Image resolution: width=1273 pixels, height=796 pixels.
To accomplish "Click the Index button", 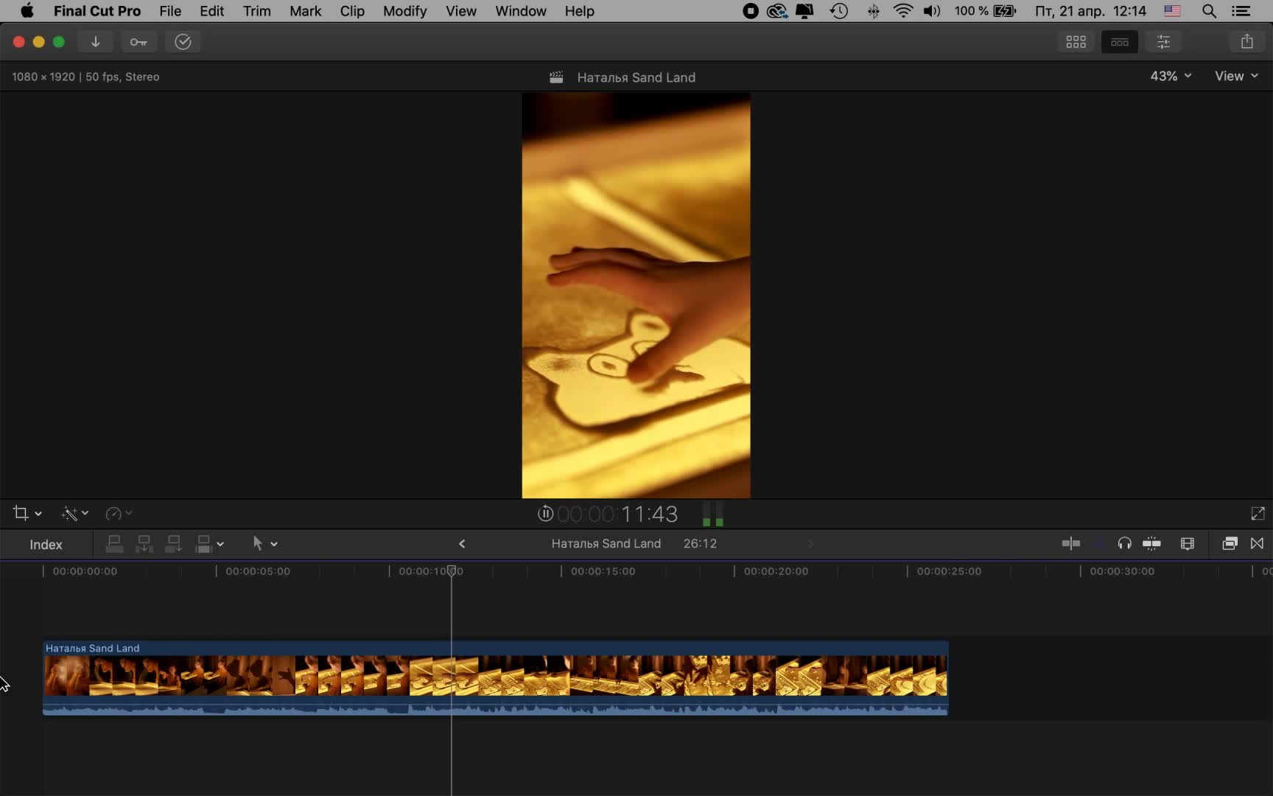I will (46, 545).
